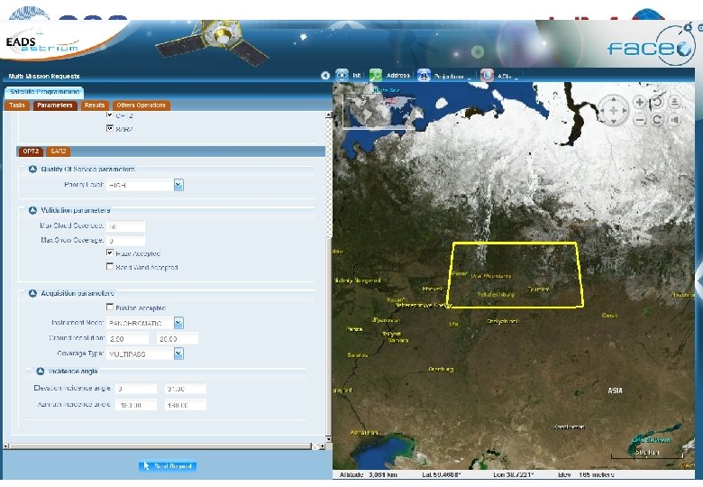703x487 pixels.
Task: Select the Parameters tab
Action: pos(55,106)
